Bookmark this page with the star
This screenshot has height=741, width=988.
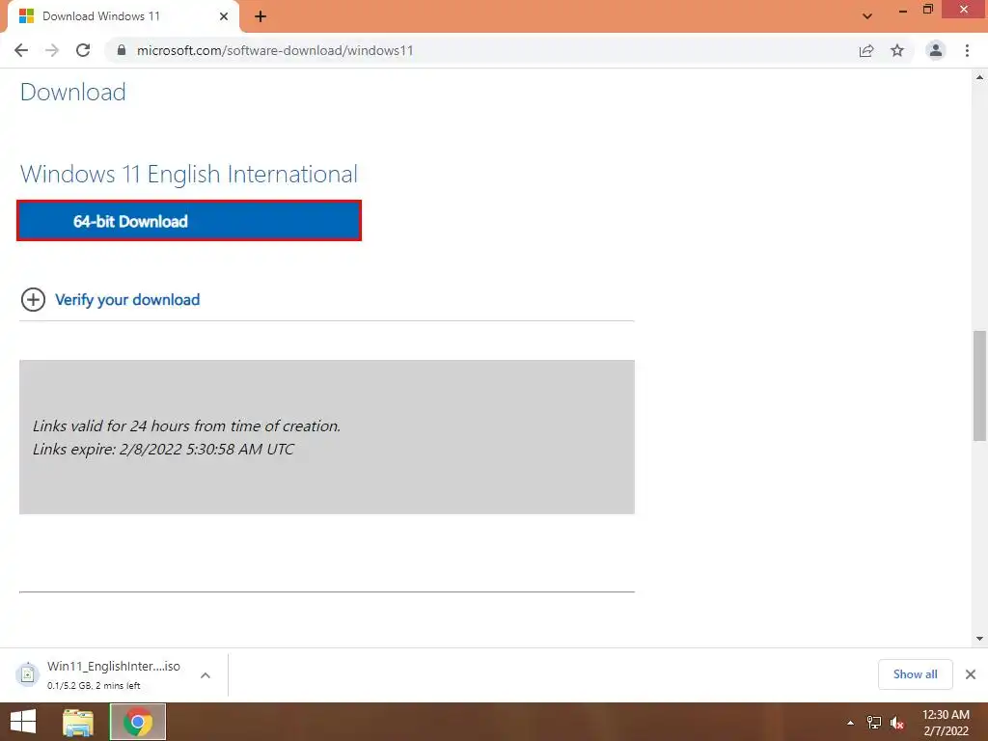click(897, 50)
